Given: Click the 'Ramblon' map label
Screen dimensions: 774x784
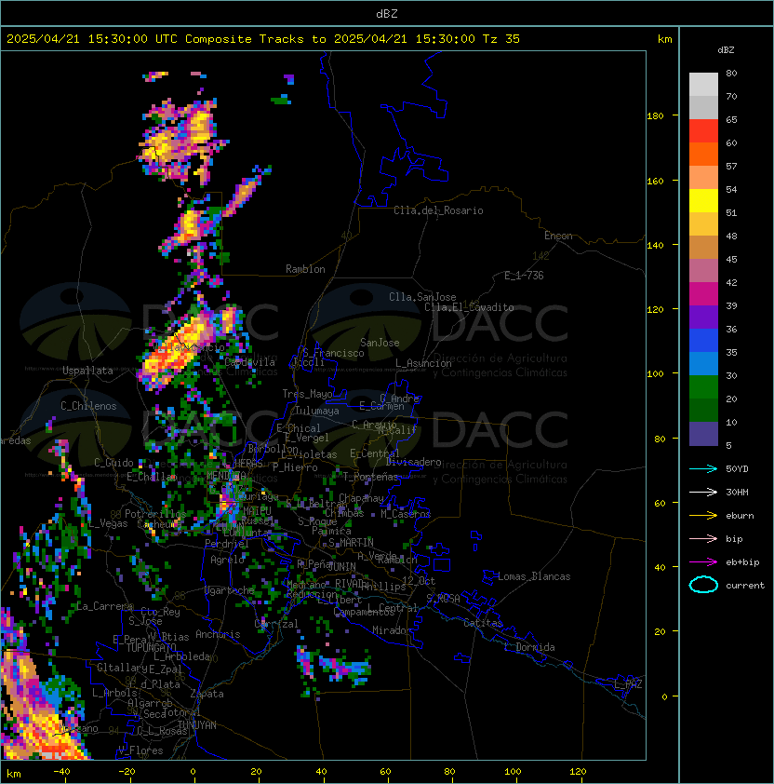Looking at the screenshot, I should [305, 269].
